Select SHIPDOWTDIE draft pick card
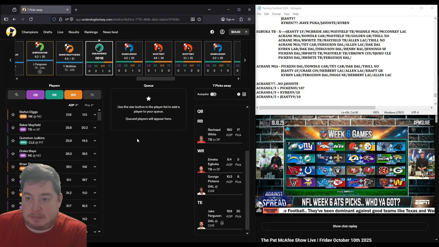439x247 pixels. [40, 58]
